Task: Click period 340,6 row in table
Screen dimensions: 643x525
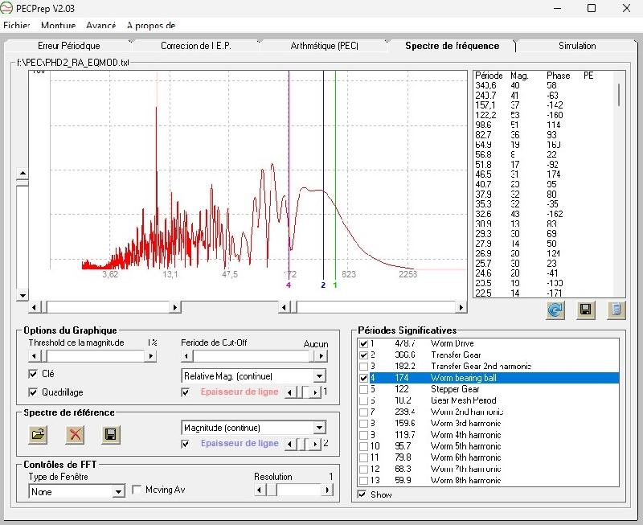Action: 543,86
